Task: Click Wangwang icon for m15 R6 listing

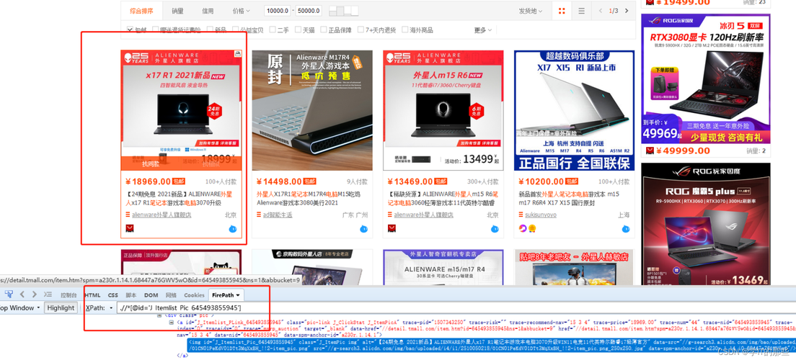Action: (495, 229)
